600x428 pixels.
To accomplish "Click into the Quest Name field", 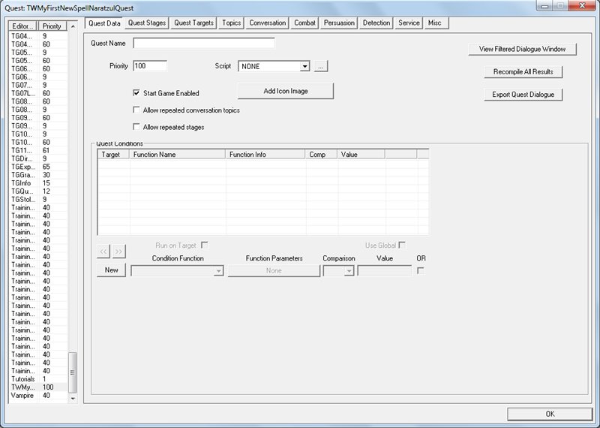I will (x=204, y=43).
